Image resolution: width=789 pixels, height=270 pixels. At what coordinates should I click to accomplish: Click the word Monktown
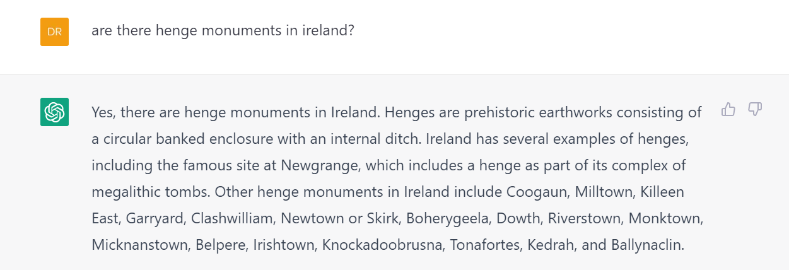coord(665,218)
